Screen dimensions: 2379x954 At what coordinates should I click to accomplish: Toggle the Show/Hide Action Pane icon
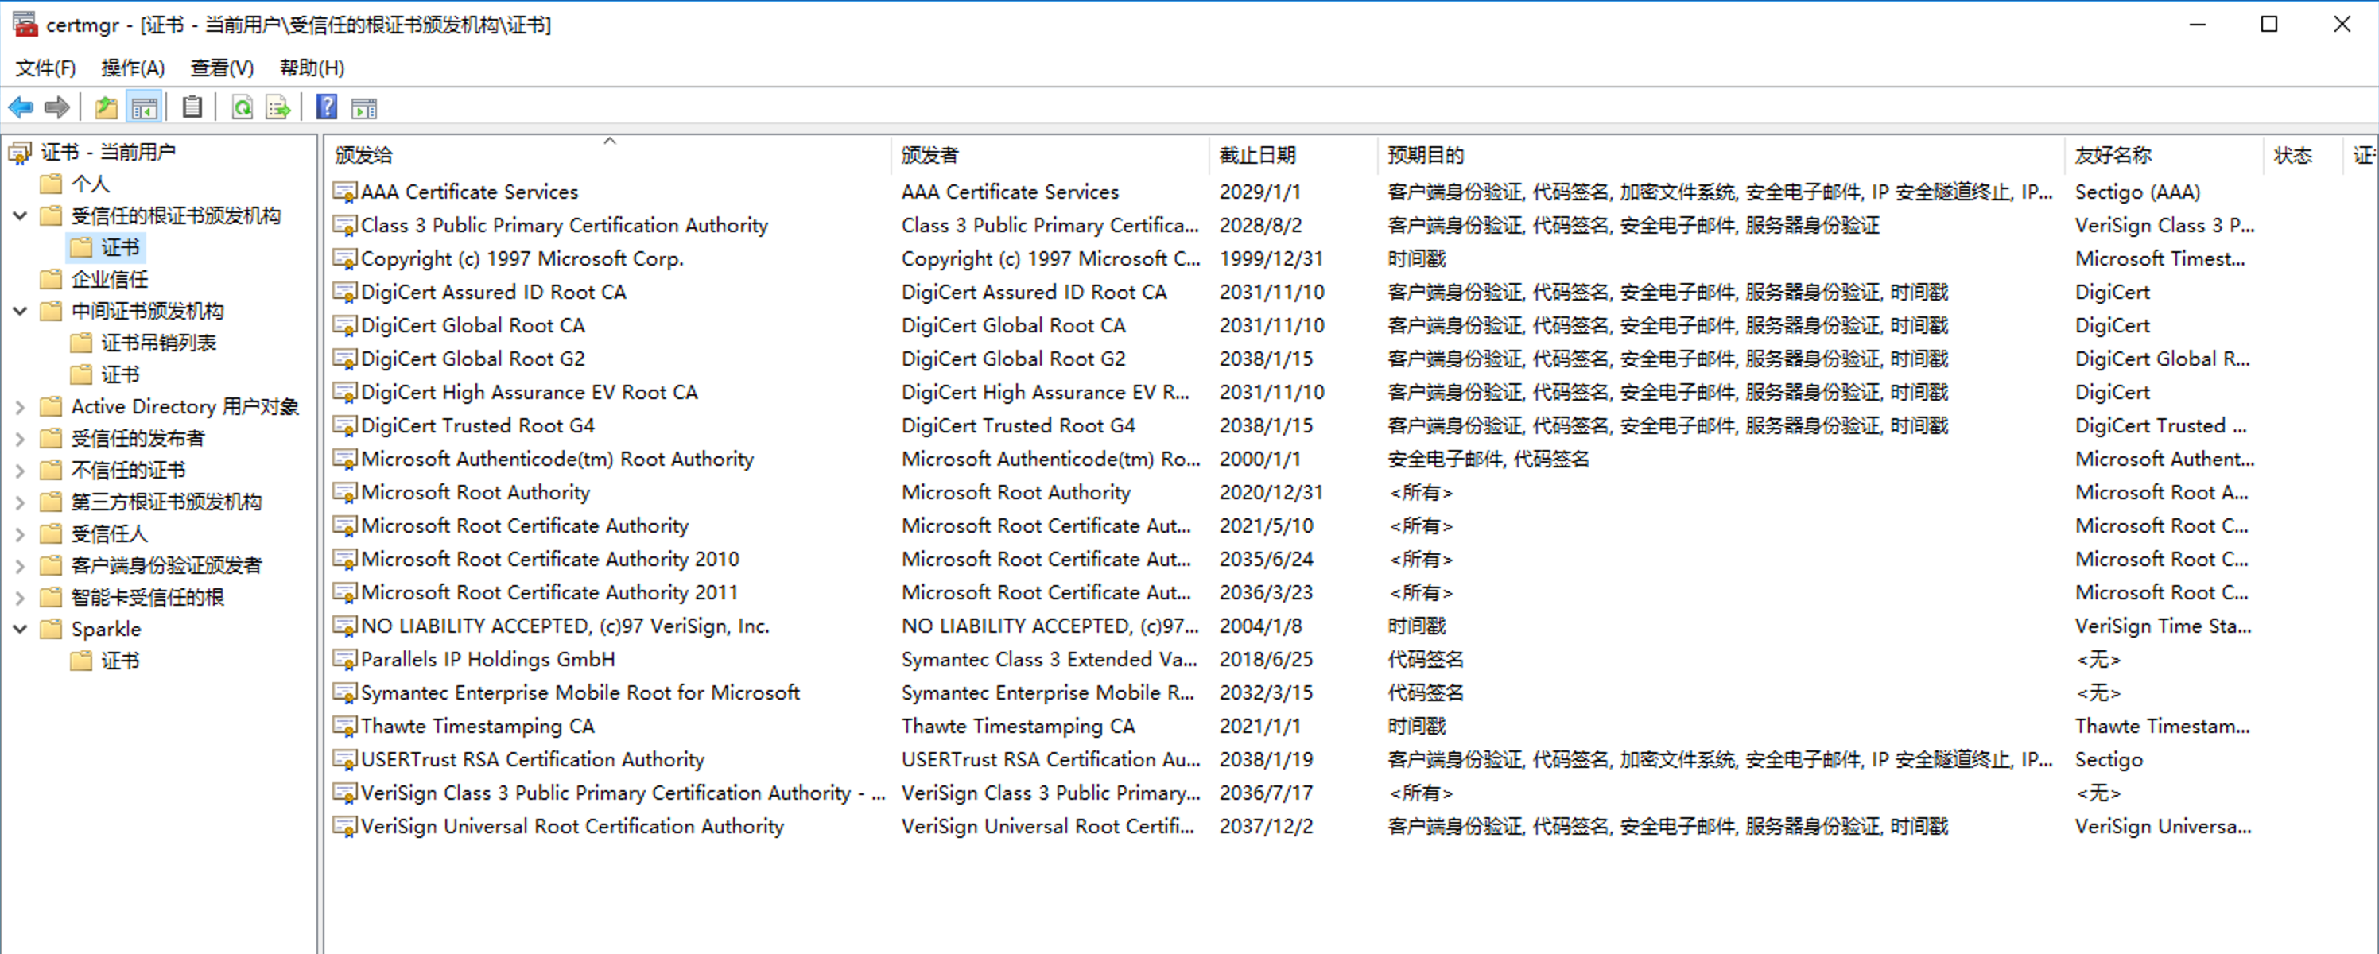(x=364, y=108)
